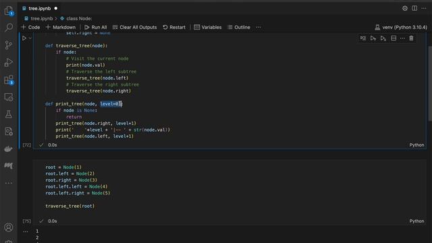Change first cell language mode Python
Screen dimensions: 432x243
pyautogui.click(x=416, y=145)
